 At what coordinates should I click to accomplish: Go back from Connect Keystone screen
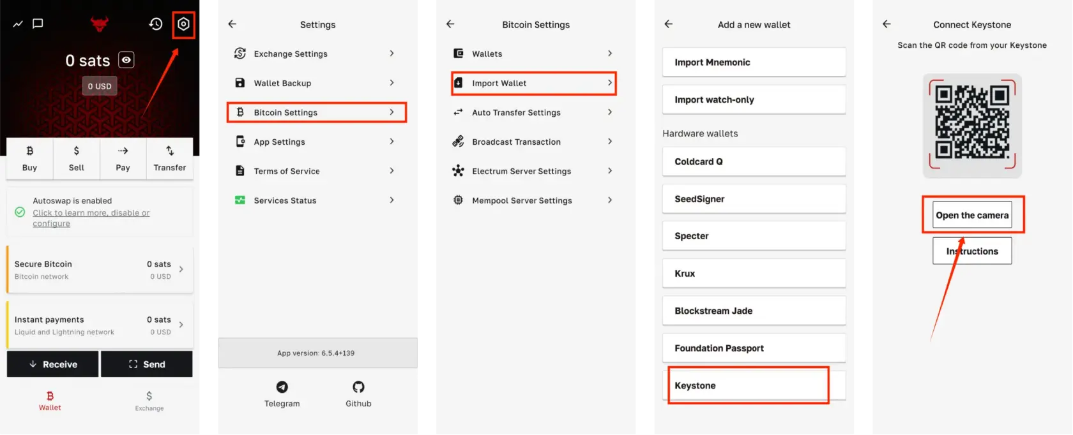point(887,24)
